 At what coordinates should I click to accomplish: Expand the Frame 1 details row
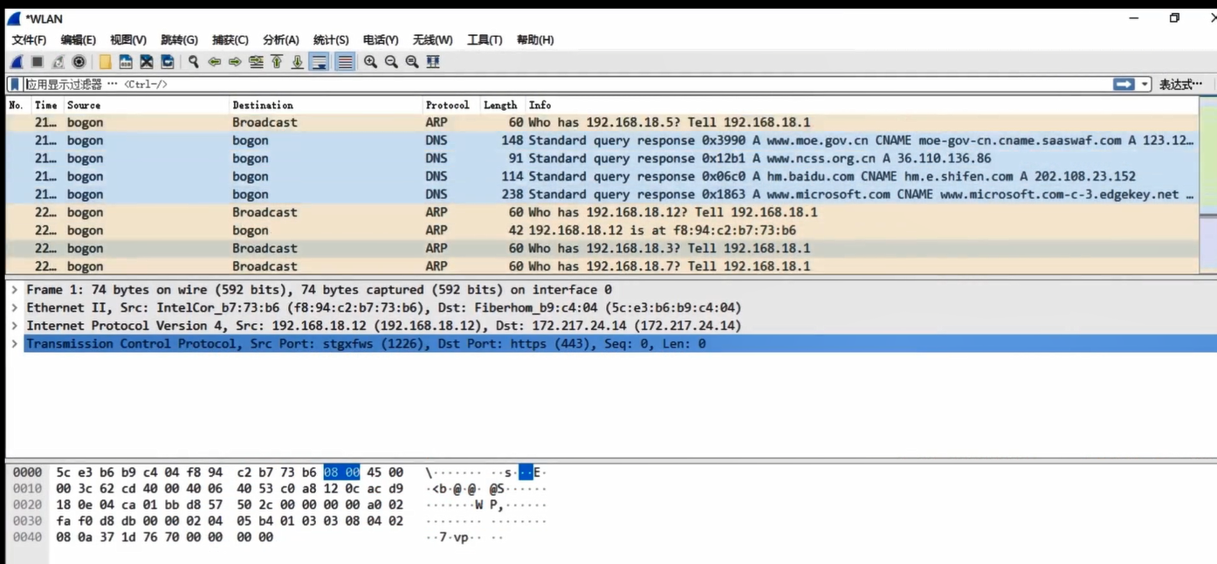pos(15,290)
